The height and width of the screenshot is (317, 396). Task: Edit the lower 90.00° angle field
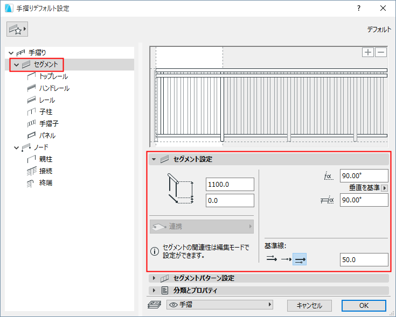click(364, 200)
